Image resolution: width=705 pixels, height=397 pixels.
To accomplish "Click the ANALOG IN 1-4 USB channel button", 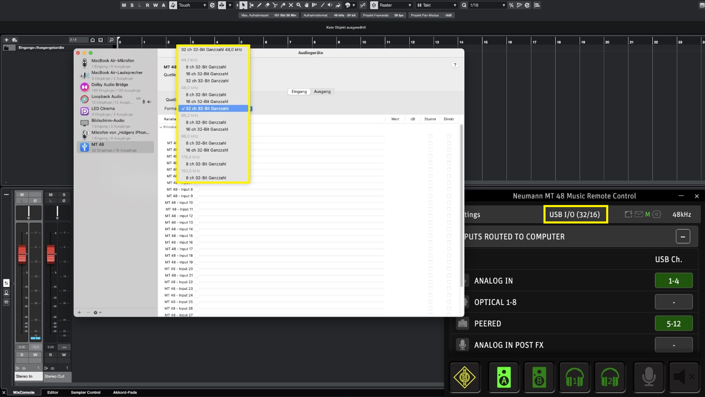I will [673, 281].
